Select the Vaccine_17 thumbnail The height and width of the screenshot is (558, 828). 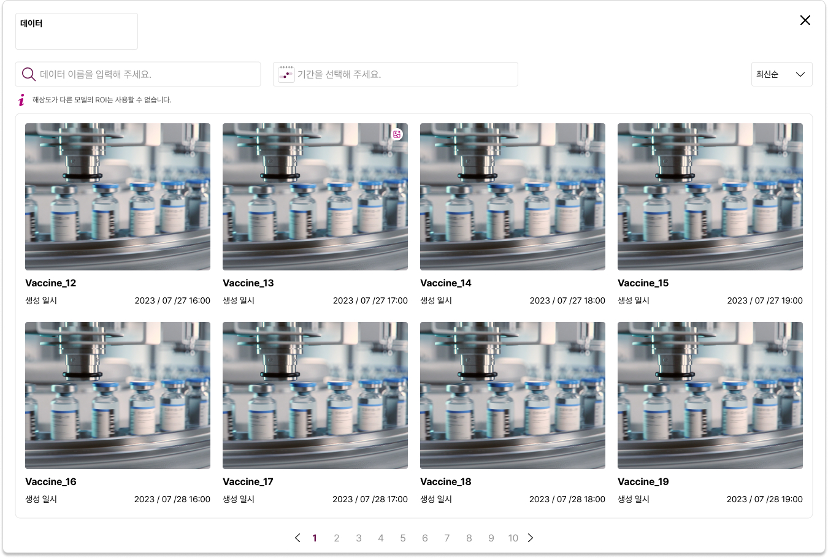click(x=315, y=396)
